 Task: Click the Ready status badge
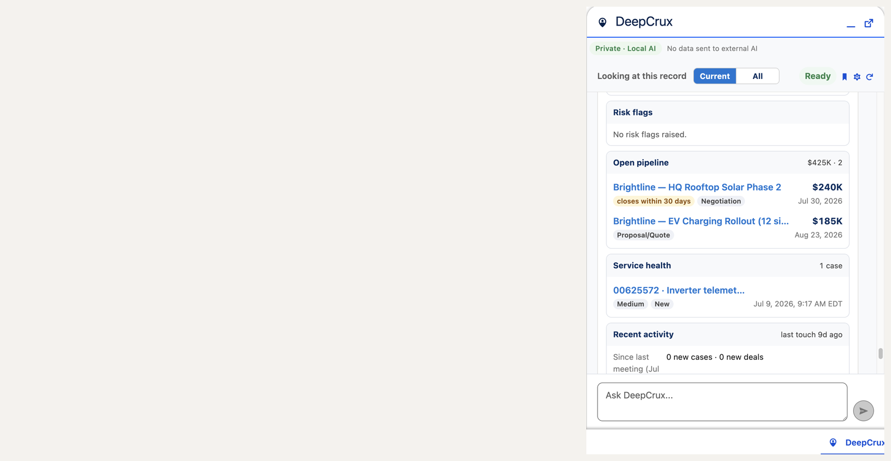pos(817,76)
